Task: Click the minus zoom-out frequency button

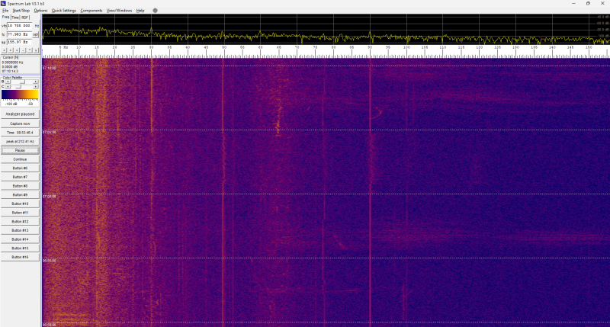Action: click(23, 50)
